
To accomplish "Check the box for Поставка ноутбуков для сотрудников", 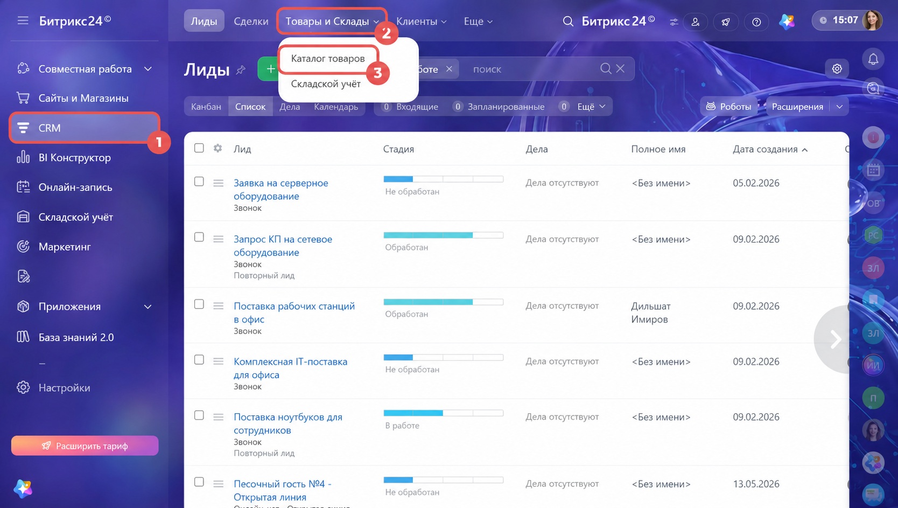I will [x=199, y=415].
